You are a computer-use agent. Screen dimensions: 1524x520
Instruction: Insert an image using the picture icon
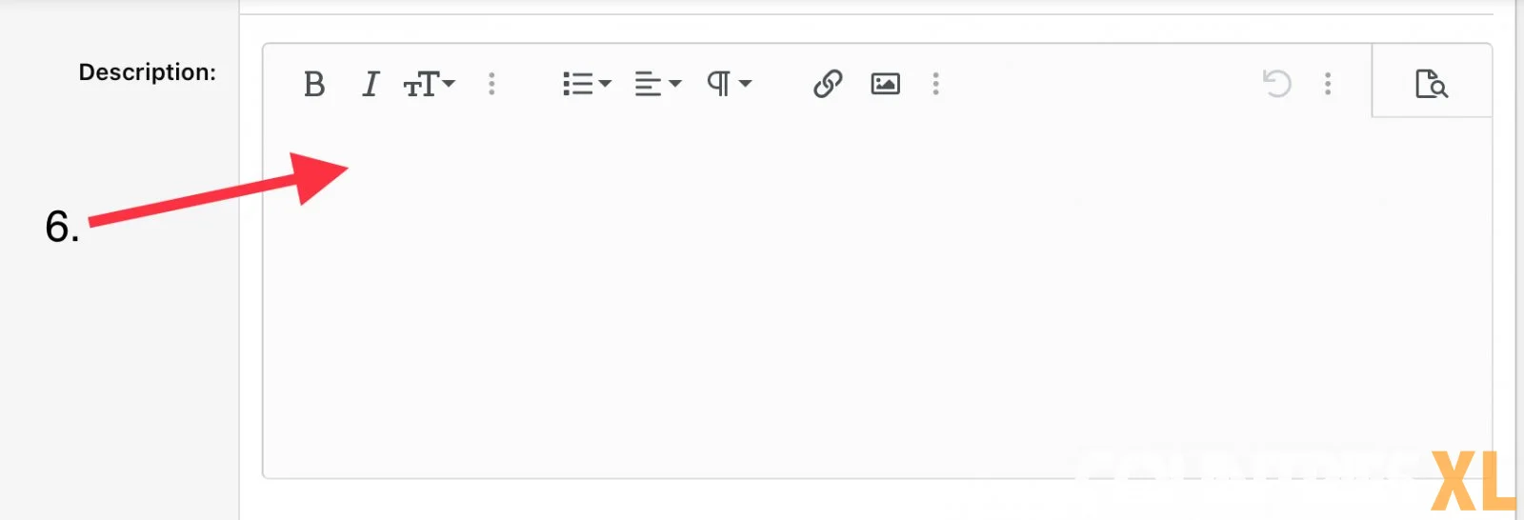click(x=886, y=84)
